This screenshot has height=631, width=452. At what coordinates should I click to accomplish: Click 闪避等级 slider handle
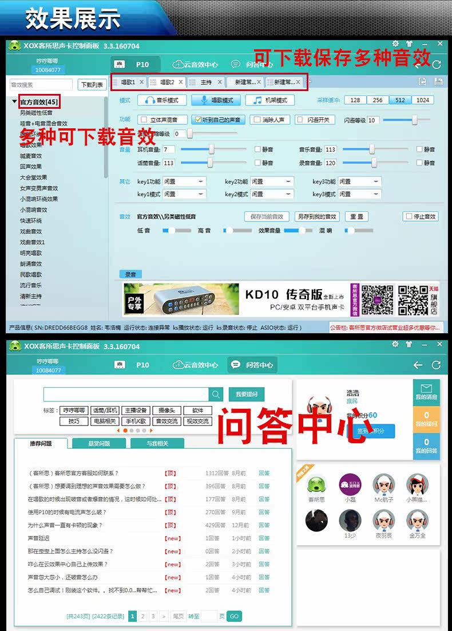pyautogui.click(x=414, y=120)
